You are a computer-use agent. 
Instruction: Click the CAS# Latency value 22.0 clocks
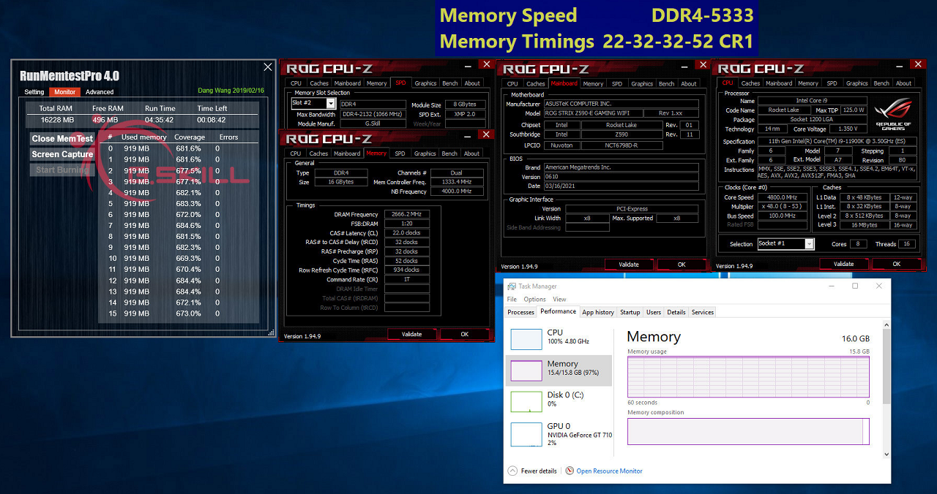click(x=406, y=233)
